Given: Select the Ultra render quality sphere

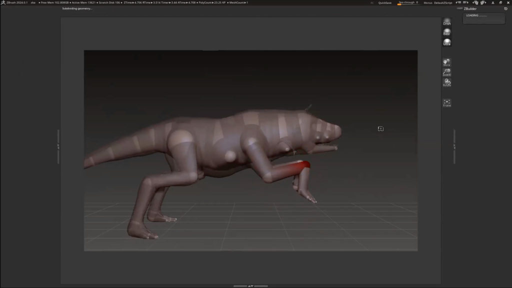Looking at the screenshot, I should point(447,42).
